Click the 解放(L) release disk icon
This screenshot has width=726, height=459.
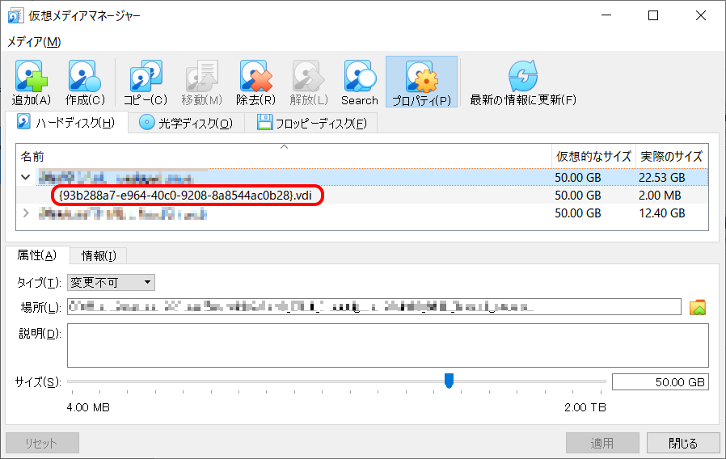click(x=308, y=77)
